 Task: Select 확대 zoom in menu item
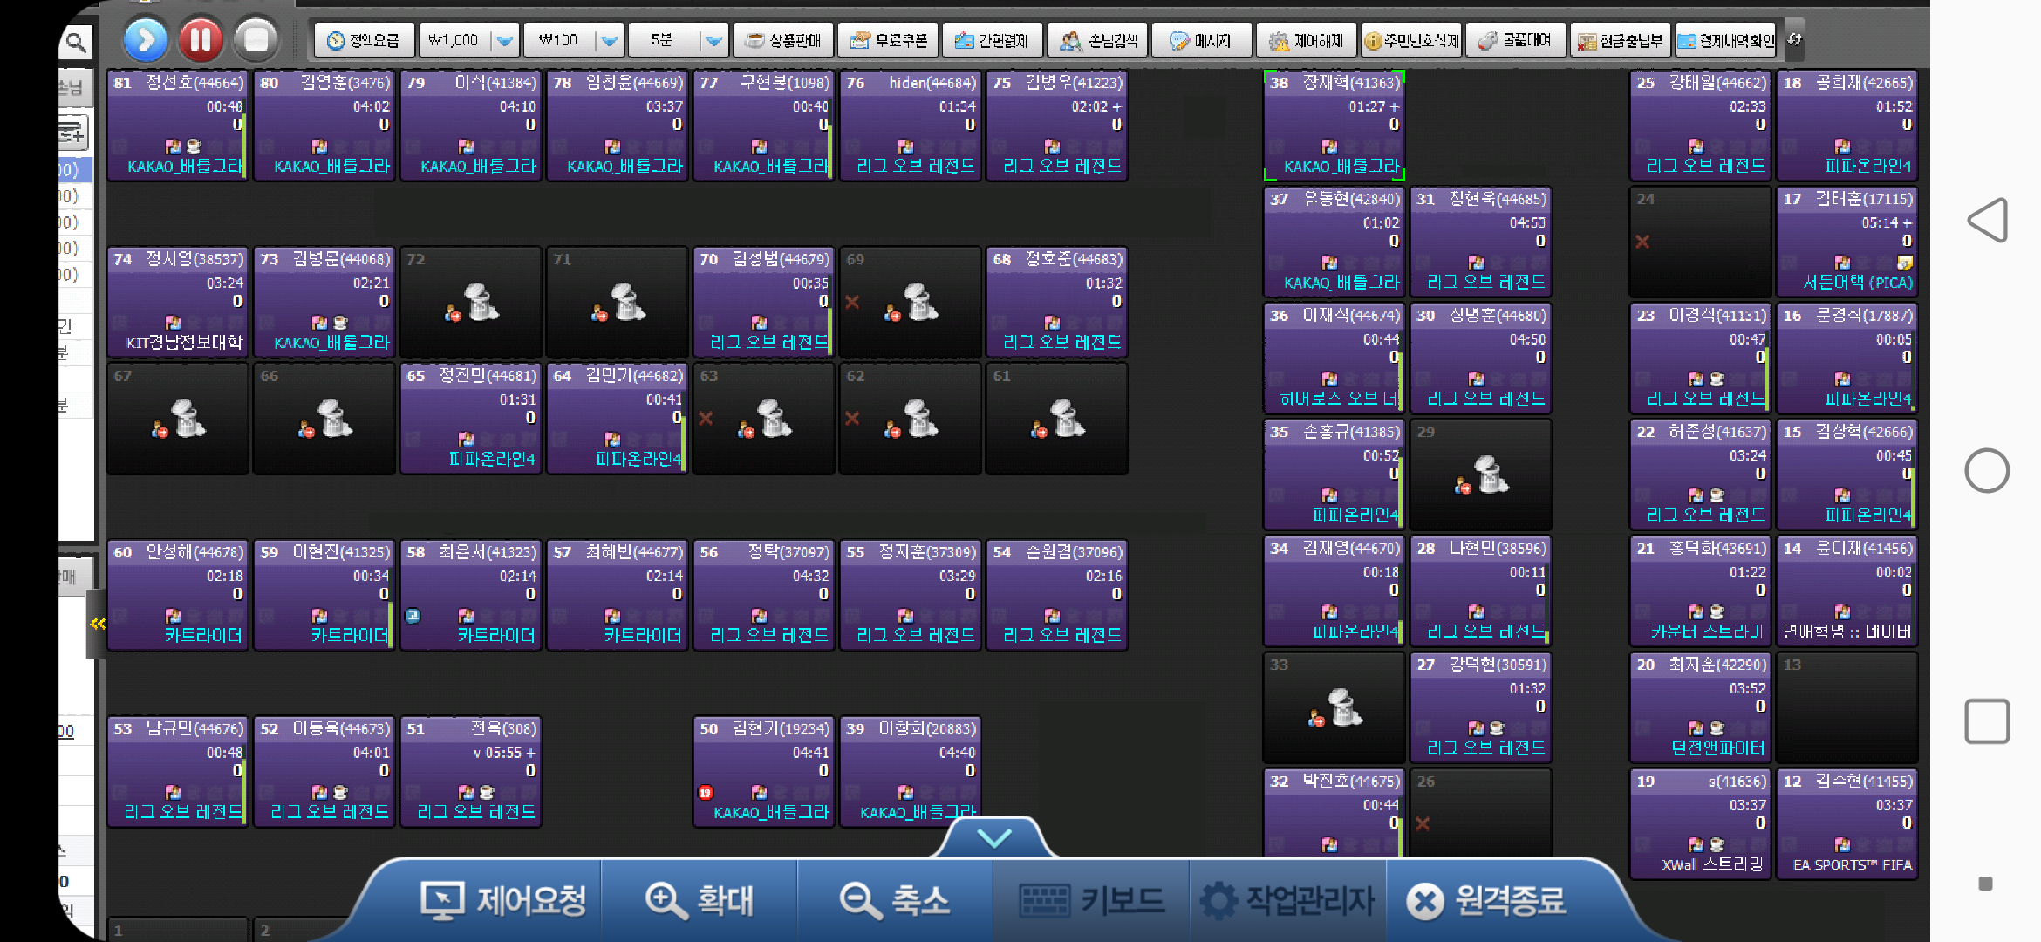700,900
